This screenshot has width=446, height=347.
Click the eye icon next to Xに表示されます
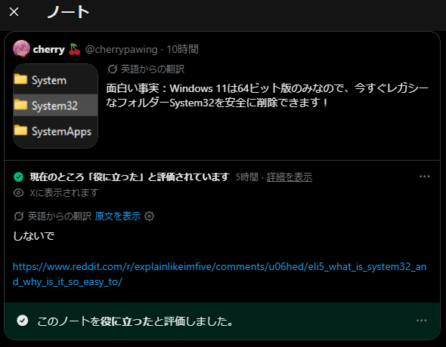point(18,193)
